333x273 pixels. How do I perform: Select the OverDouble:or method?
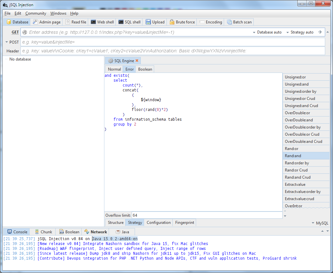(x=306, y=113)
